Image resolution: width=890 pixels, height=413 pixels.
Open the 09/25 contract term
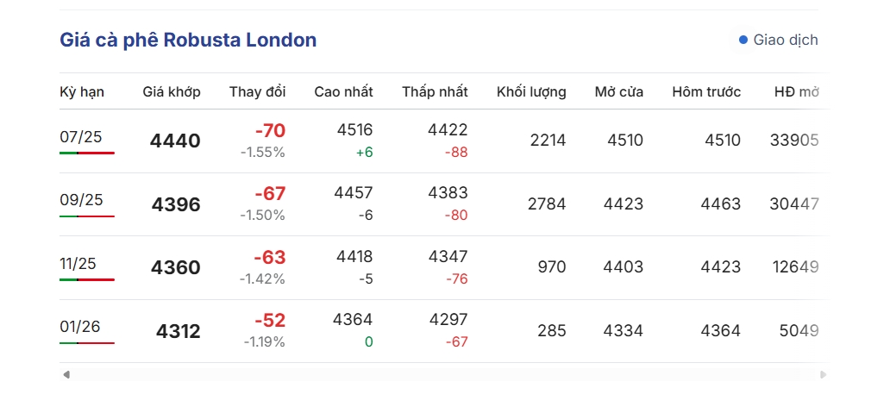[81, 200]
